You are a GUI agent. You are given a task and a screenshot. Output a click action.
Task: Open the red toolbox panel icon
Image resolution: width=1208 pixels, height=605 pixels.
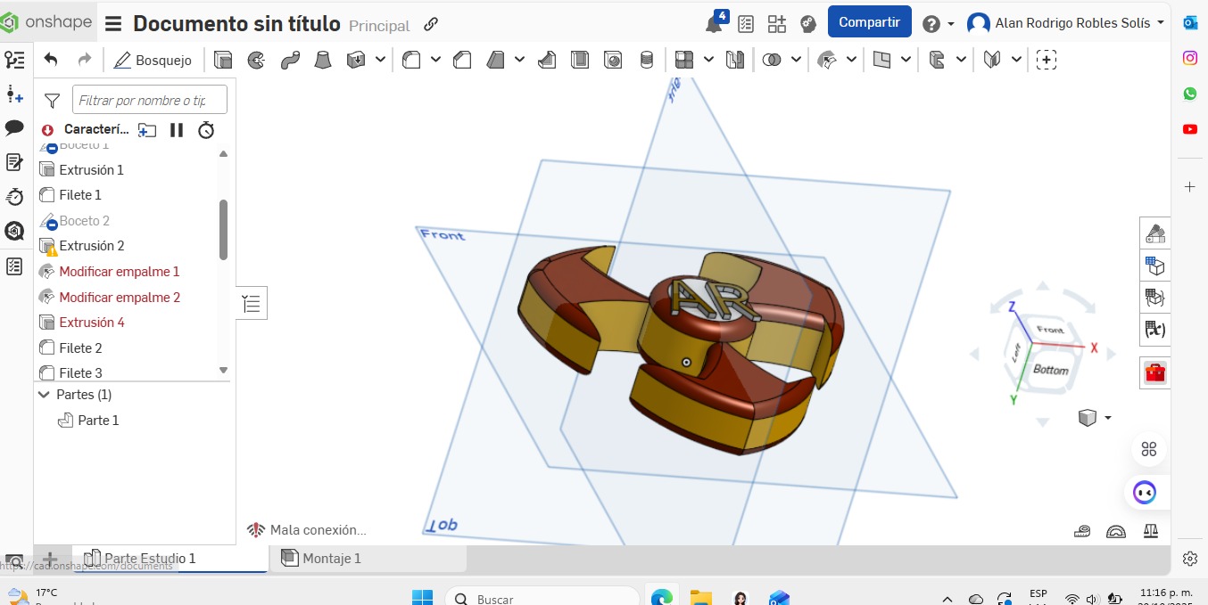1155,372
